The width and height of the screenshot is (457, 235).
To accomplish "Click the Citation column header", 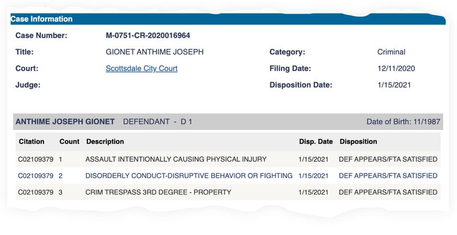I will [x=31, y=141].
